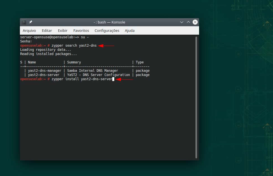The image size is (273, 176).
Task: Click the 'zypper search yast2-dns' command text
Action: point(74,46)
